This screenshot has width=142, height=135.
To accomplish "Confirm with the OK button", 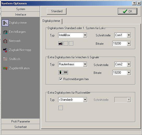I will click(127, 11).
